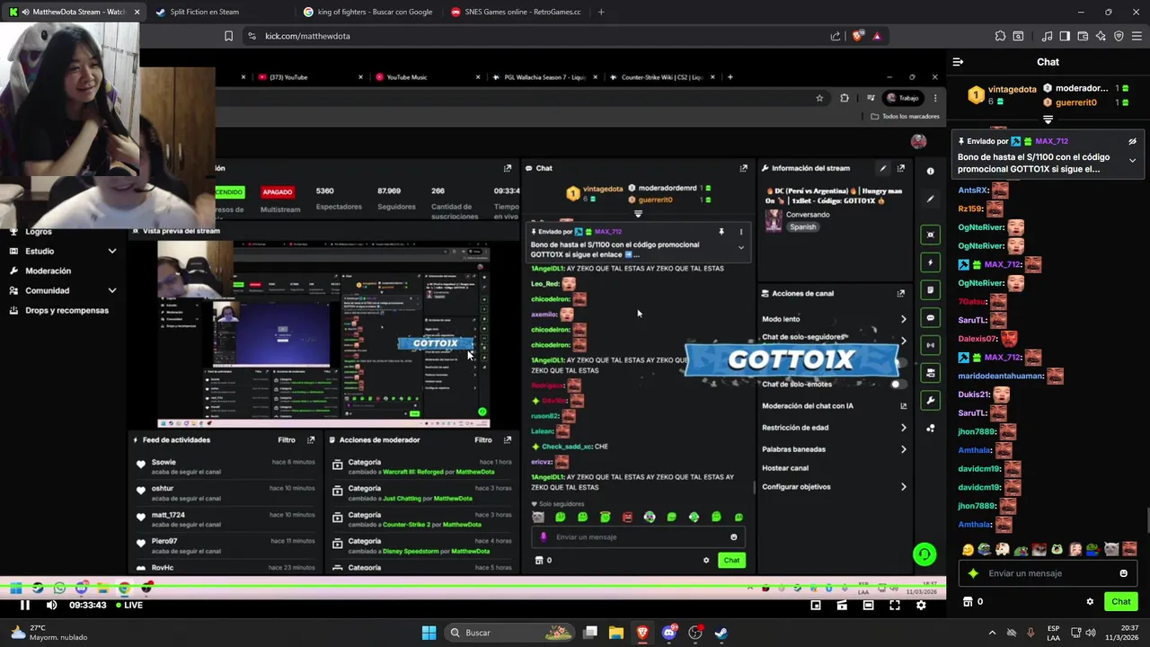Hide the pinned chat message
This screenshot has height=647, width=1150.
coord(1132,141)
